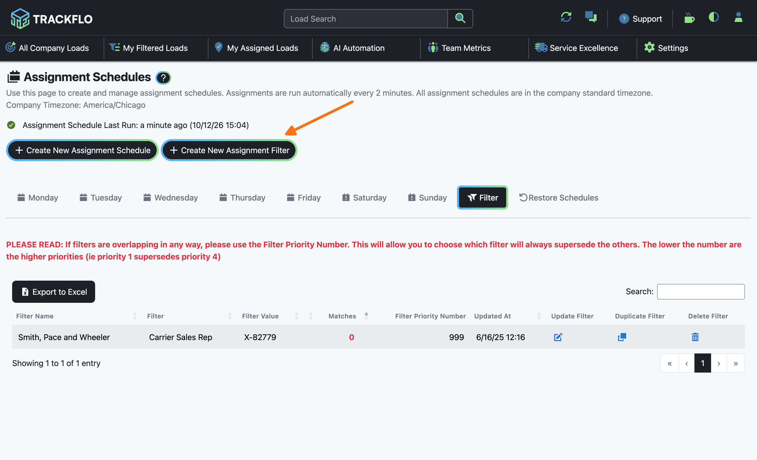Sort by Updated At column

tap(507, 316)
